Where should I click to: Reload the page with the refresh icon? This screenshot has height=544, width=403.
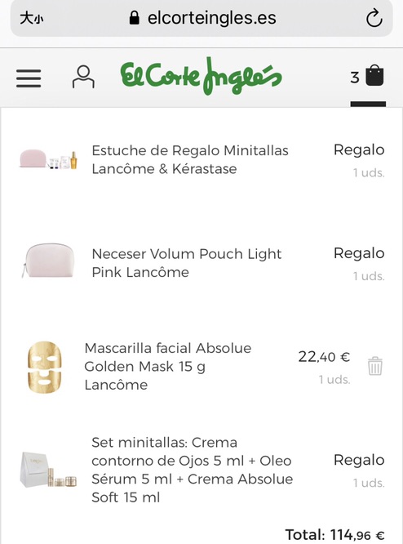[x=374, y=18]
